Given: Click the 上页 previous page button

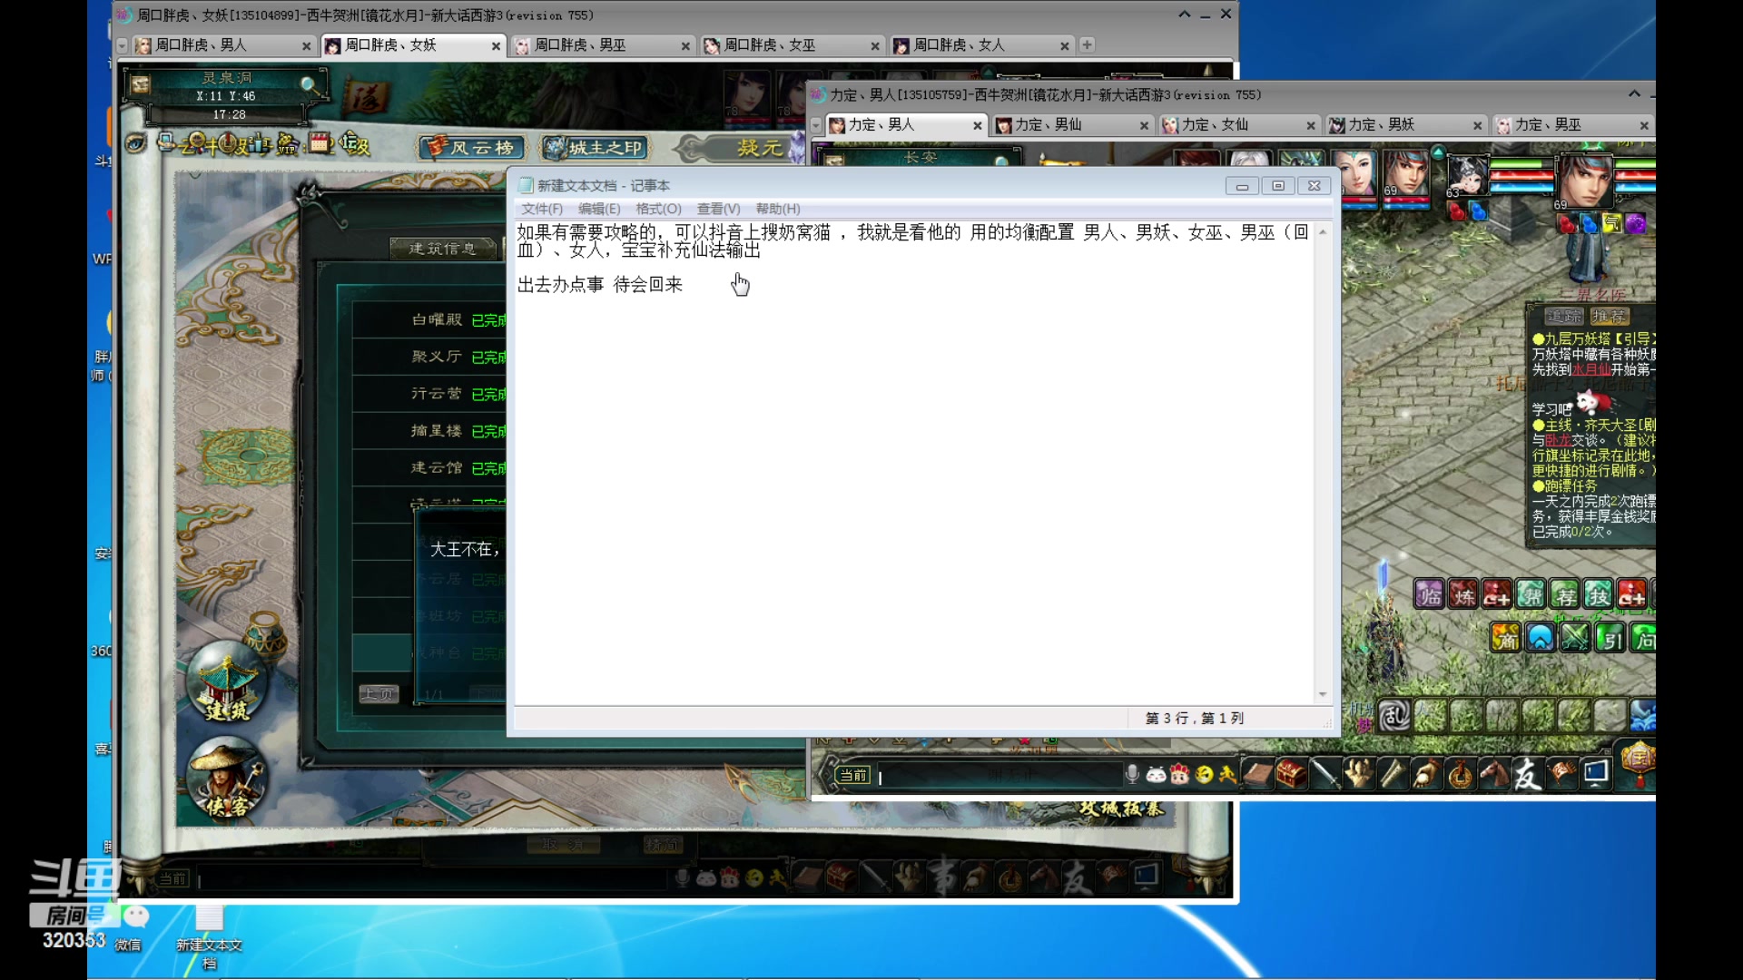Looking at the screenshot, I should pos(379,694).
